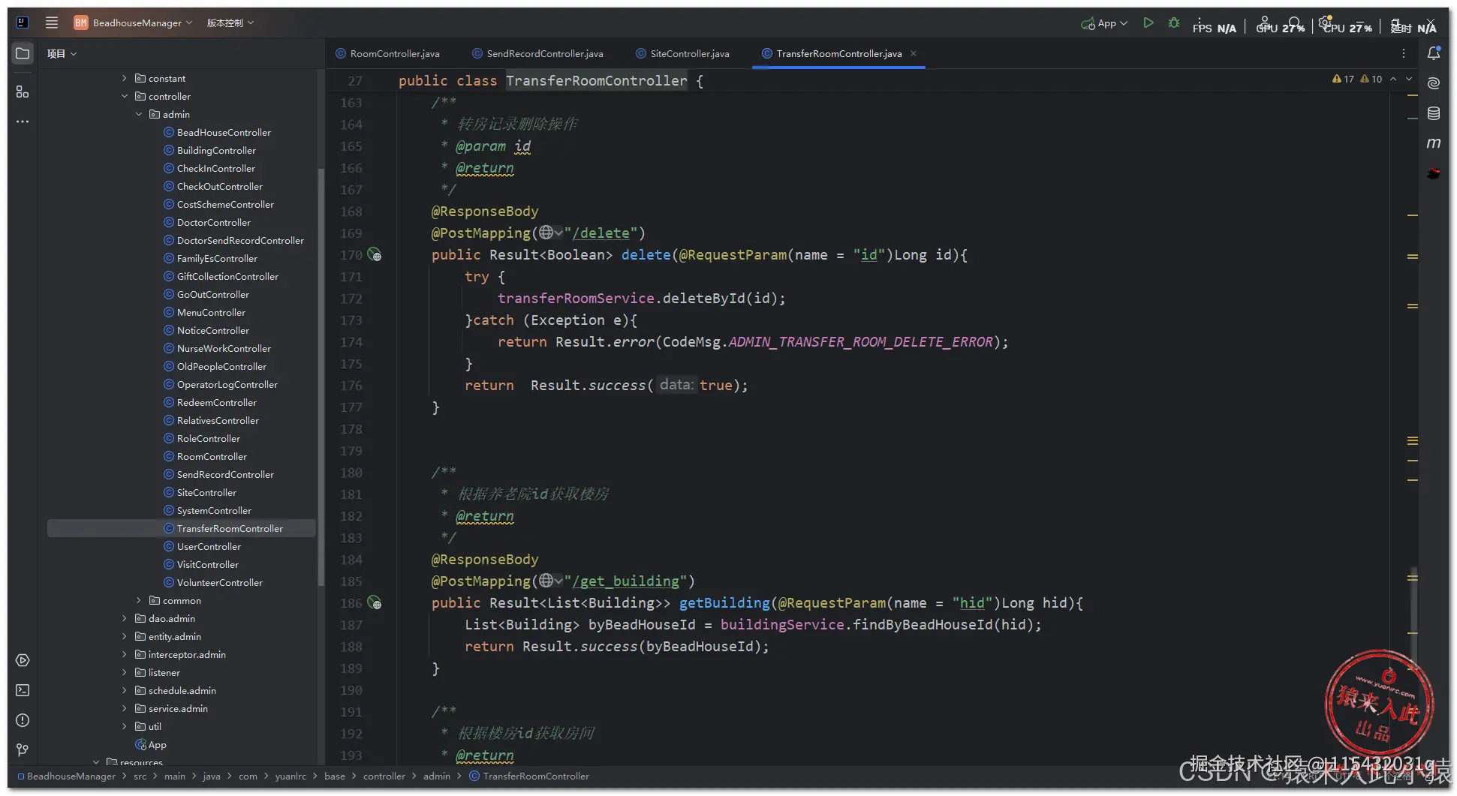Select the App class in the tree
Viewport: 1457px width, 796px height.
pos(151,744)
